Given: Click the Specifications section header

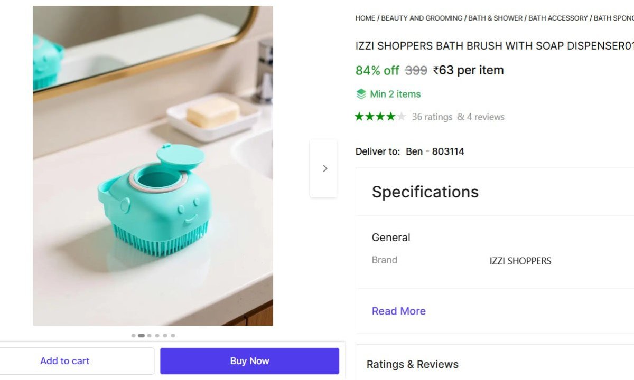Looking at the screenshot, I should click(x=425, y=192).
